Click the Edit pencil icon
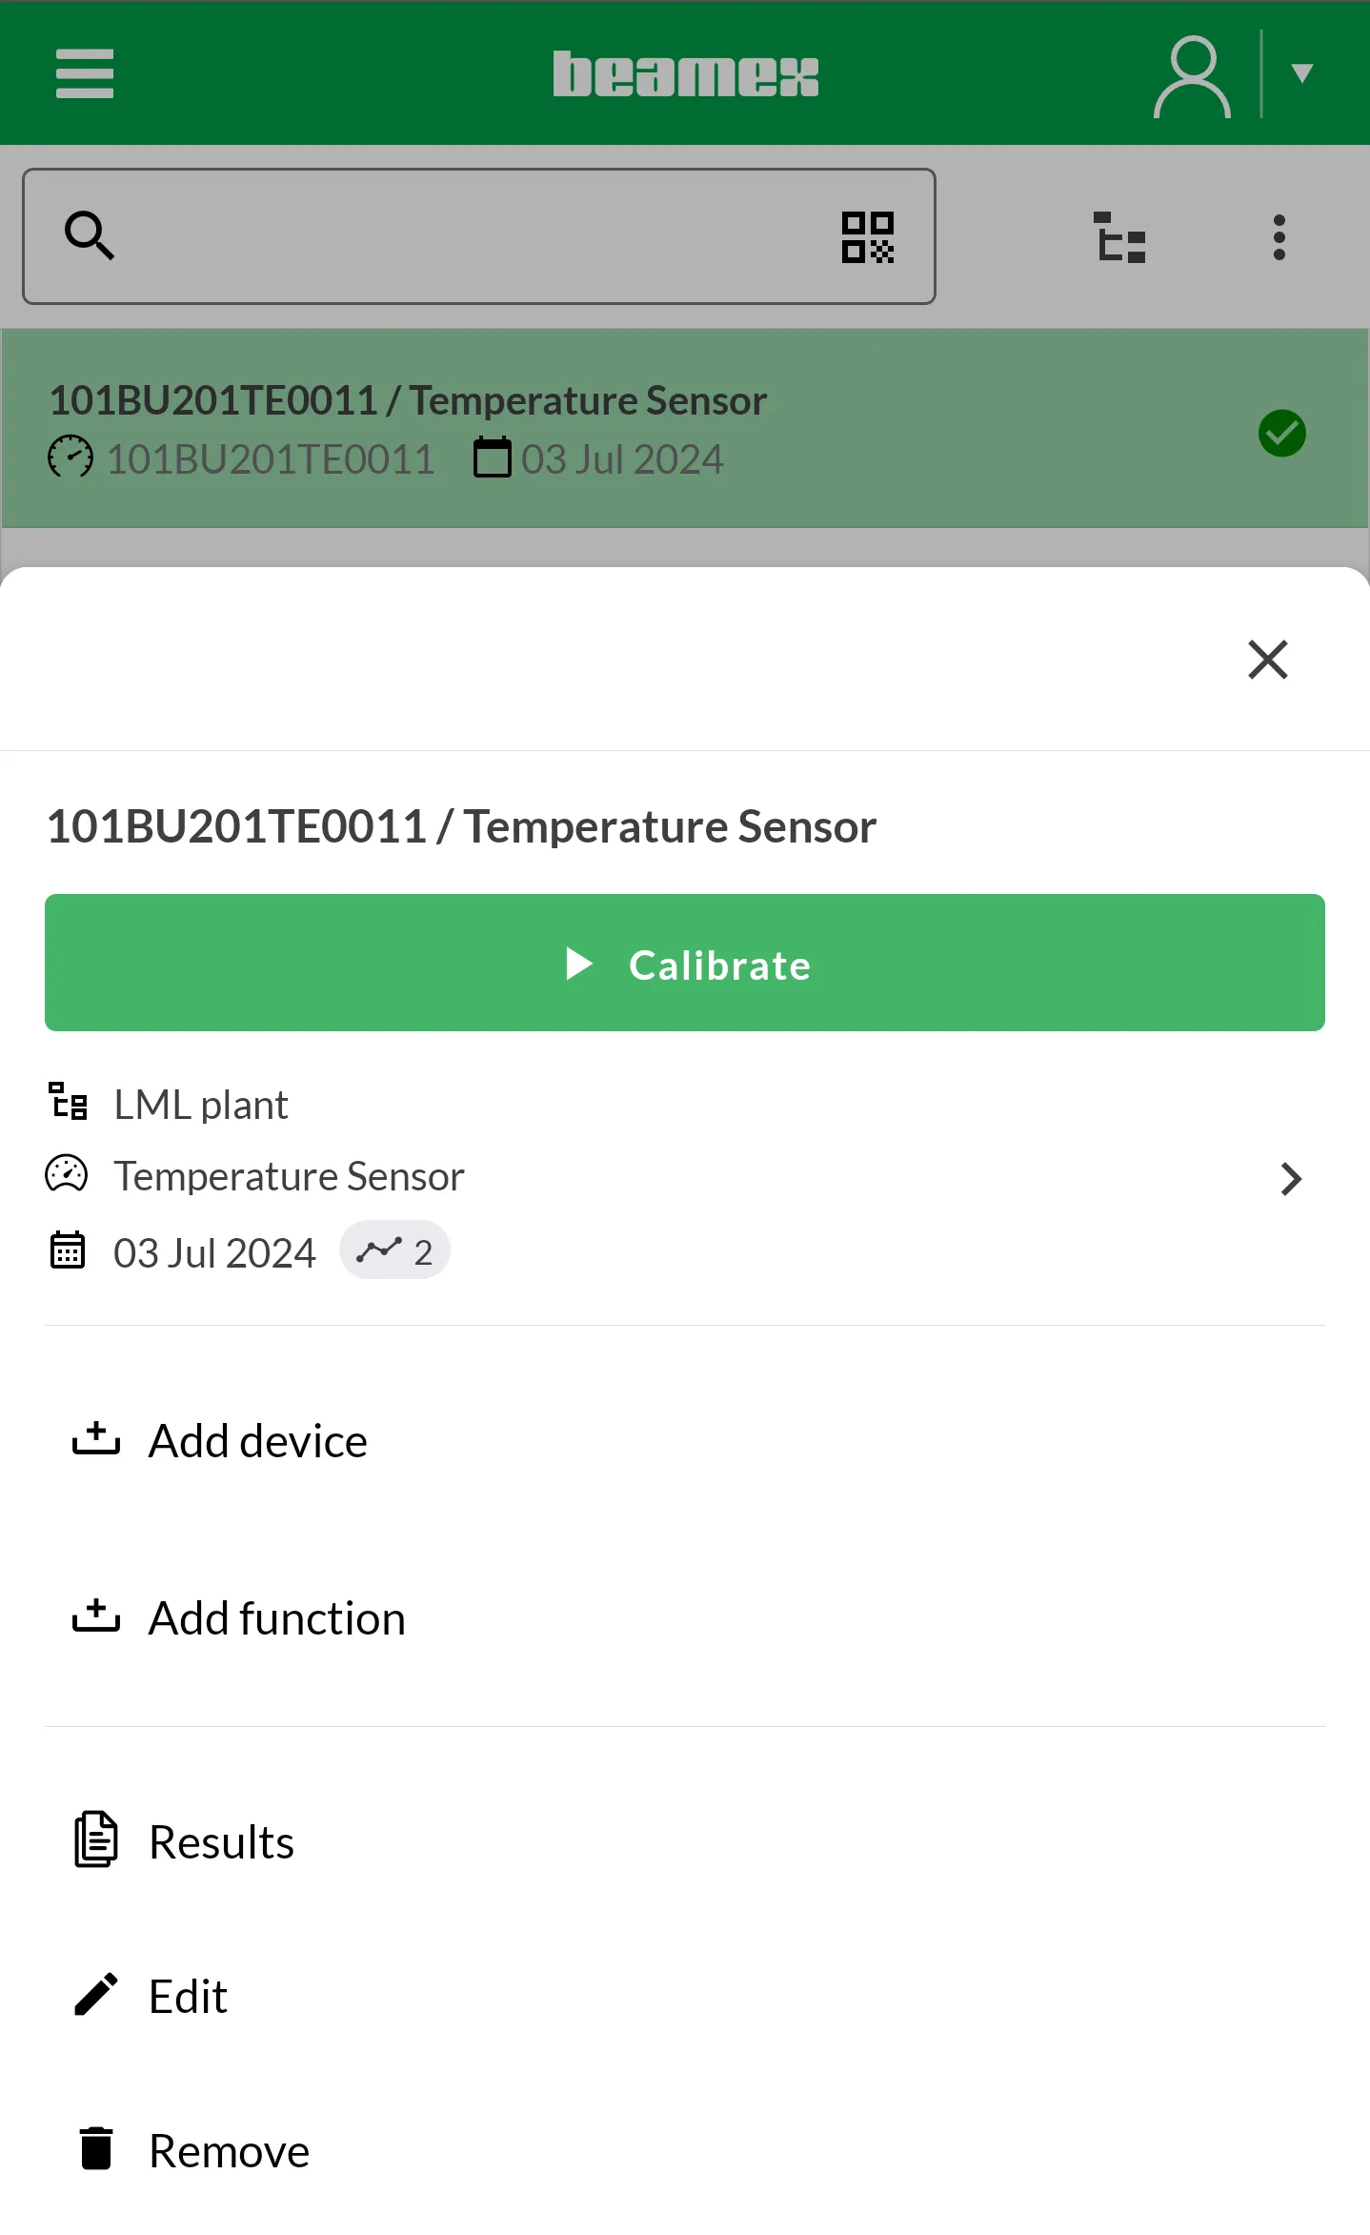The width and height of the screenshot is (1370, 2235). 96,1995
